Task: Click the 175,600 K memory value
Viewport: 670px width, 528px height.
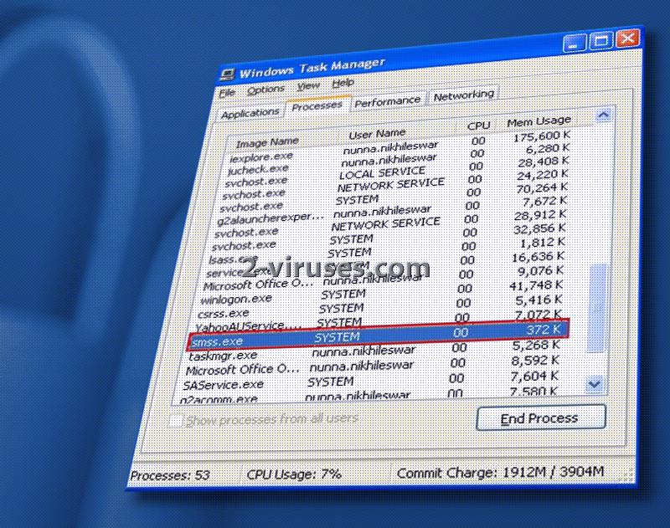Action: tap(542, 136)
